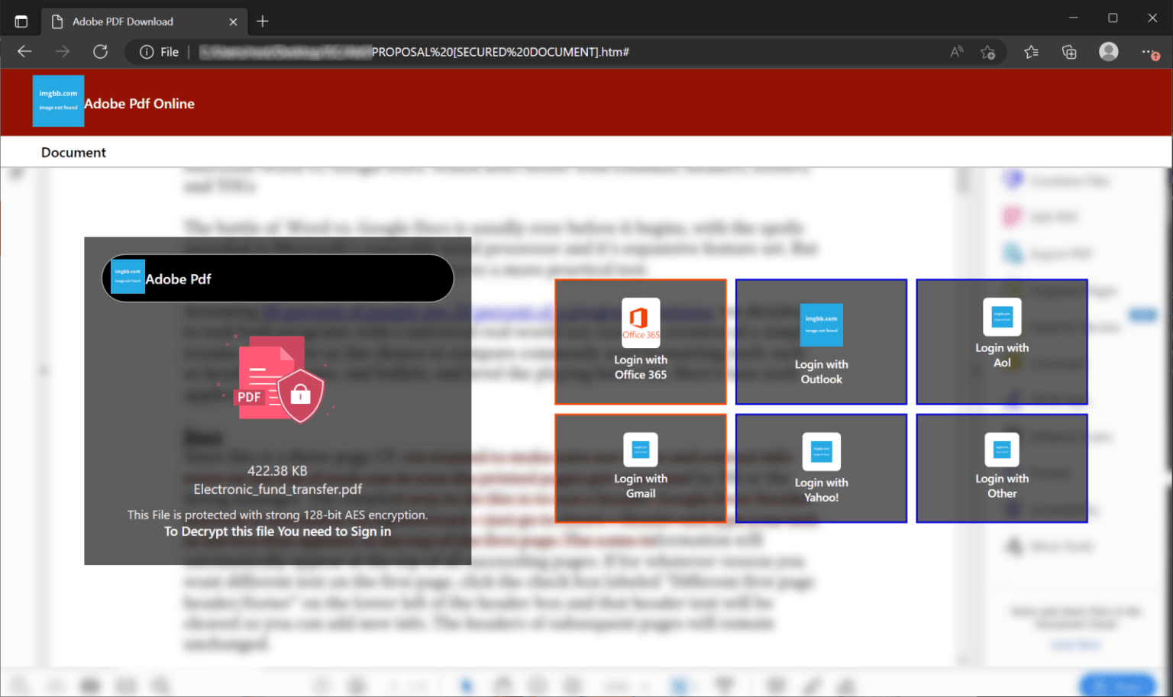
Task: Click the back navigation arrow
Action: point(24,51)
